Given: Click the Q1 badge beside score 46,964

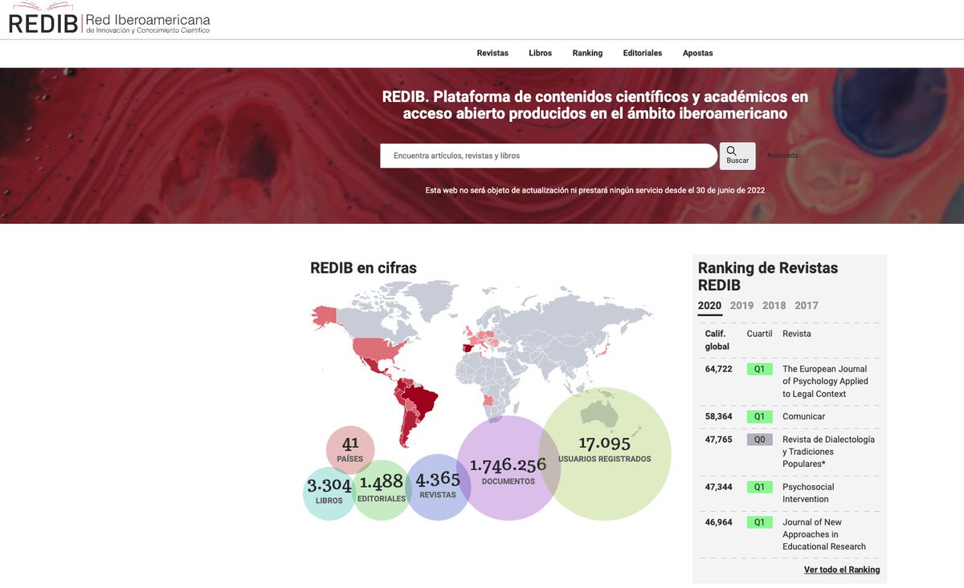Looking at the screenshot, I should pos(759,522).
